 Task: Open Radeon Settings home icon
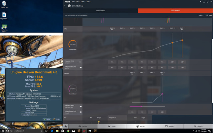pyautogui.click(x=66, y=126)
